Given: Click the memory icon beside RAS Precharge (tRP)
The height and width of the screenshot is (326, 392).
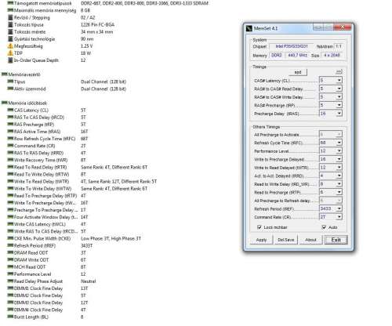Looking at the screenshot, I should pos(10,124).
